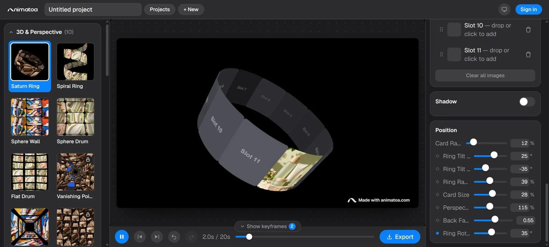Create a new project with + New
Image resolution: width=549 pixels, height=247 pixels.
191,9
